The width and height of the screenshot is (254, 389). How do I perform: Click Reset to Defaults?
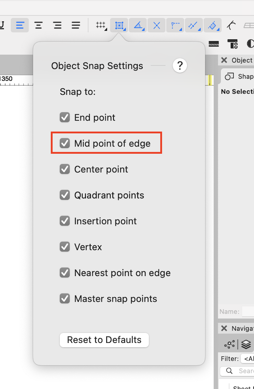[x=104, y=340]
